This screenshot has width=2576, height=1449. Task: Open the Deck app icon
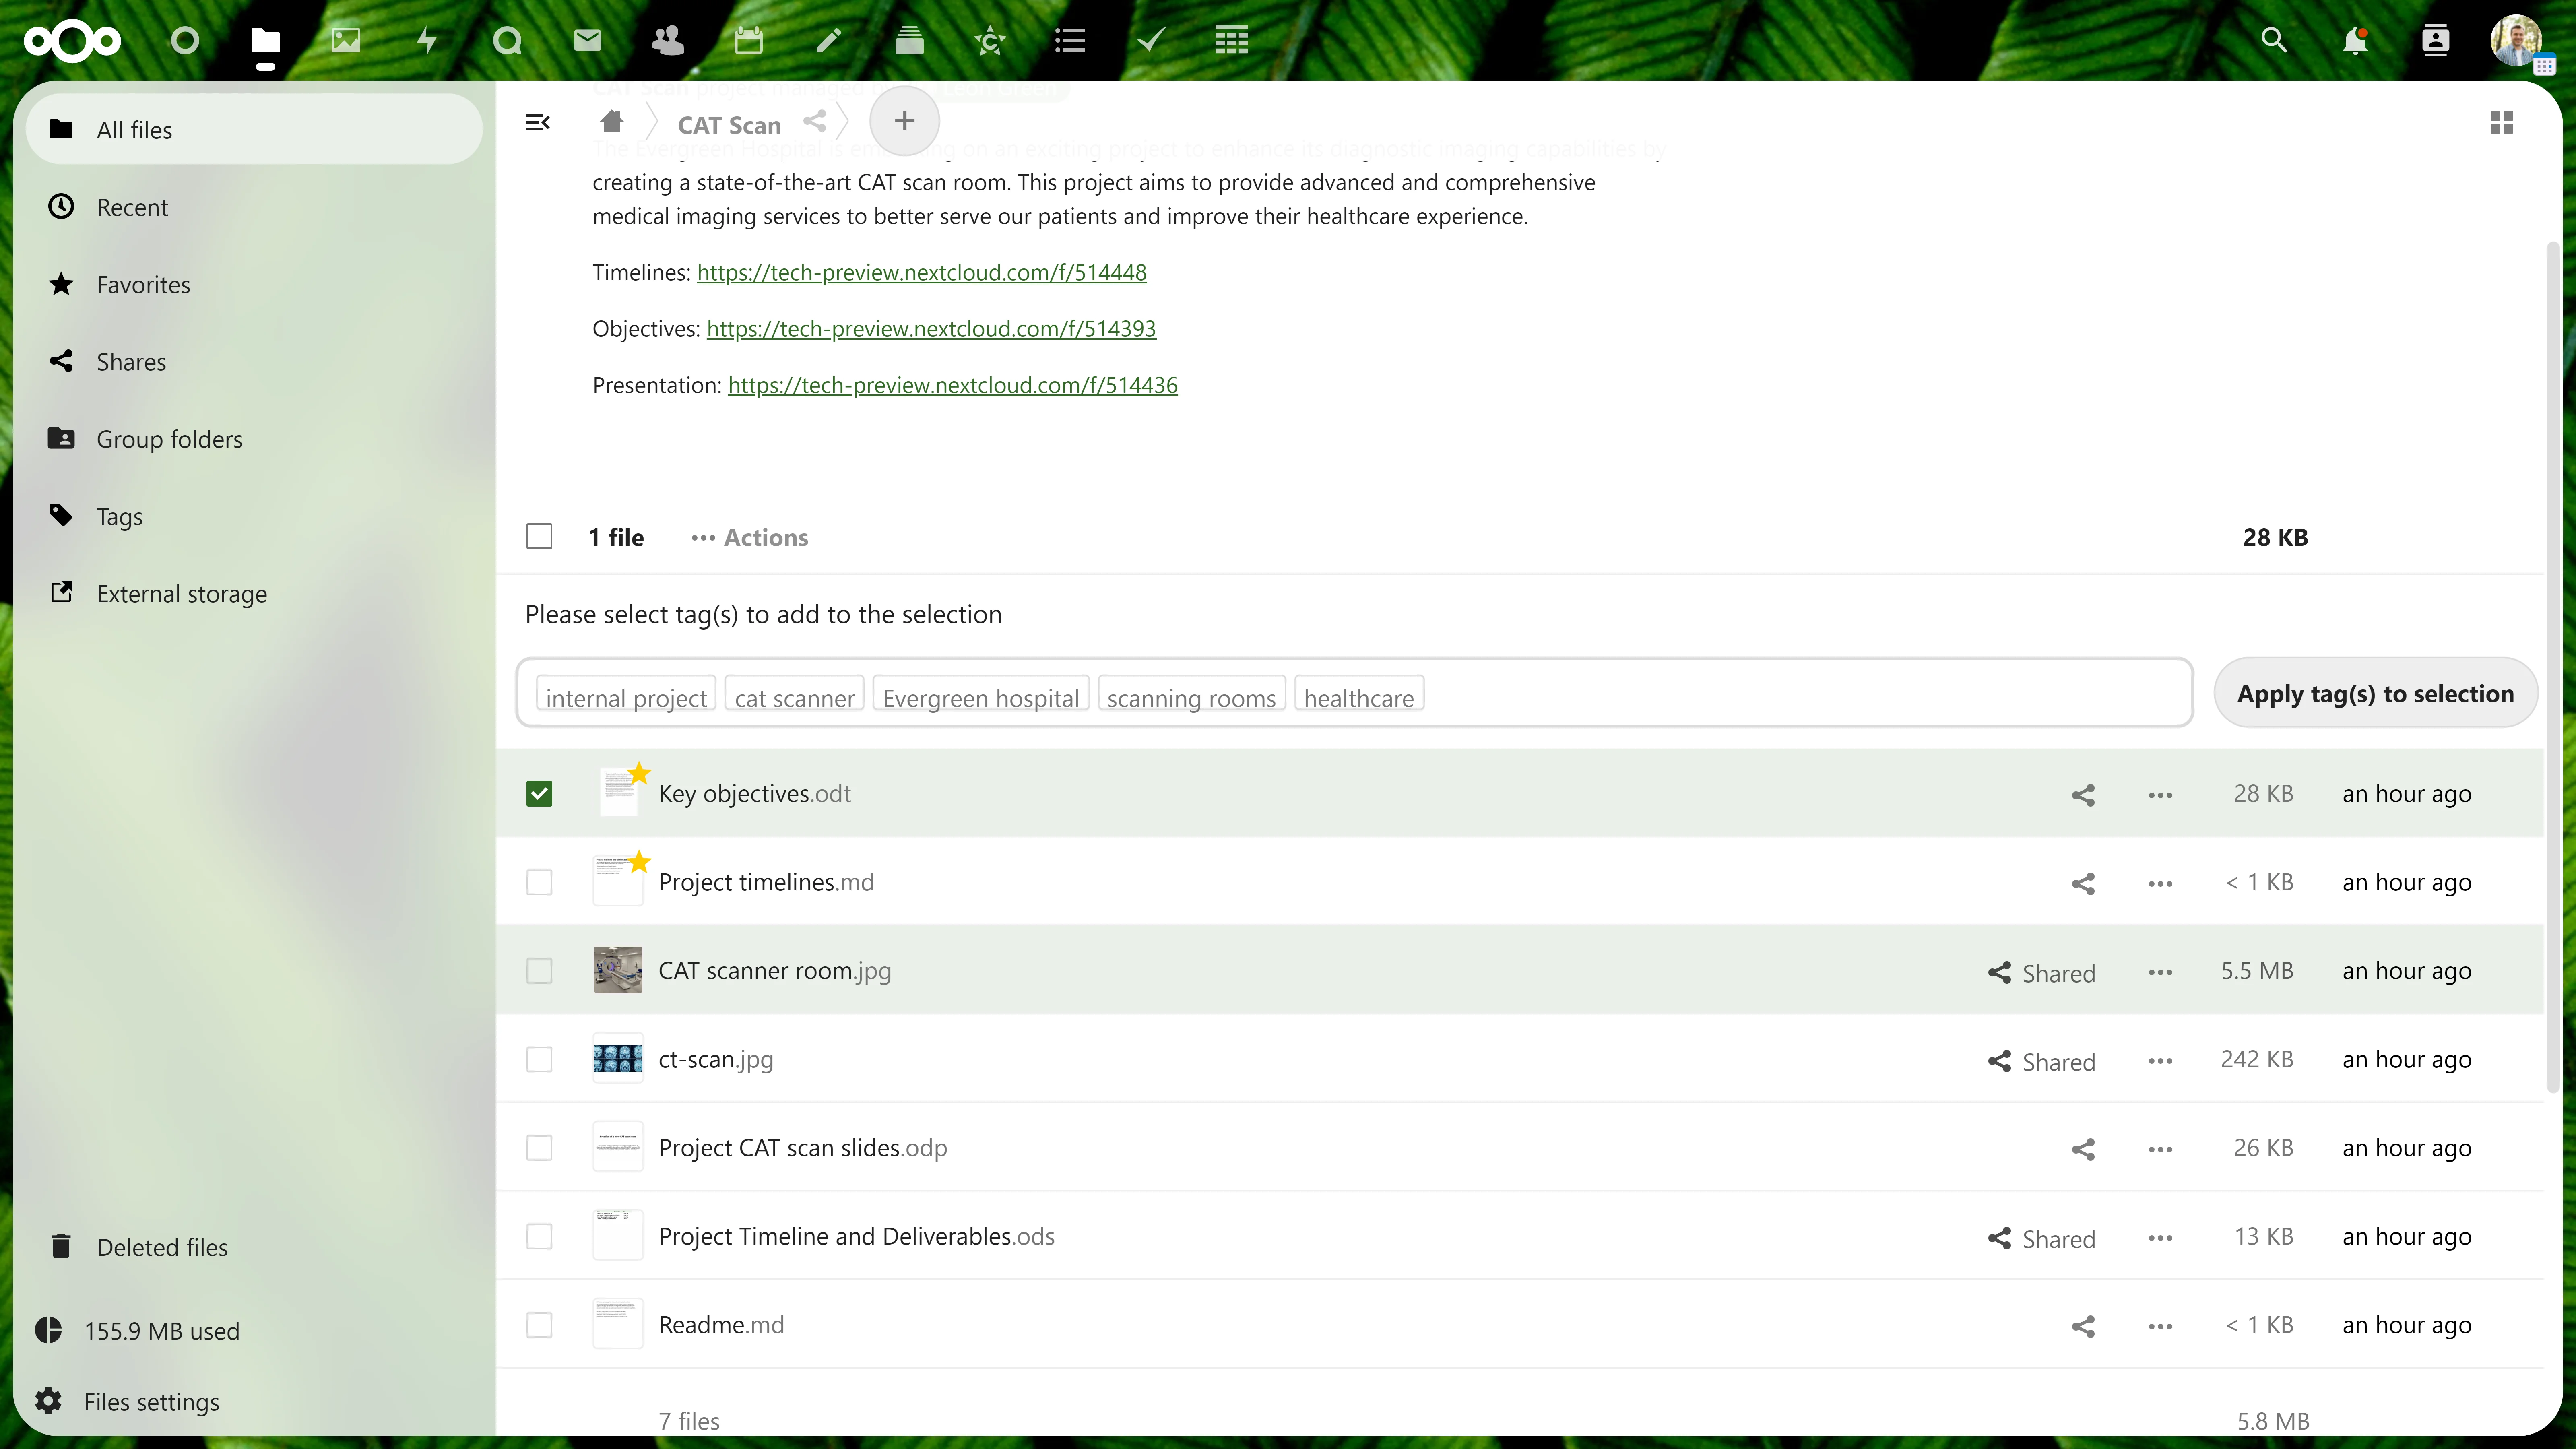[909, 41]
